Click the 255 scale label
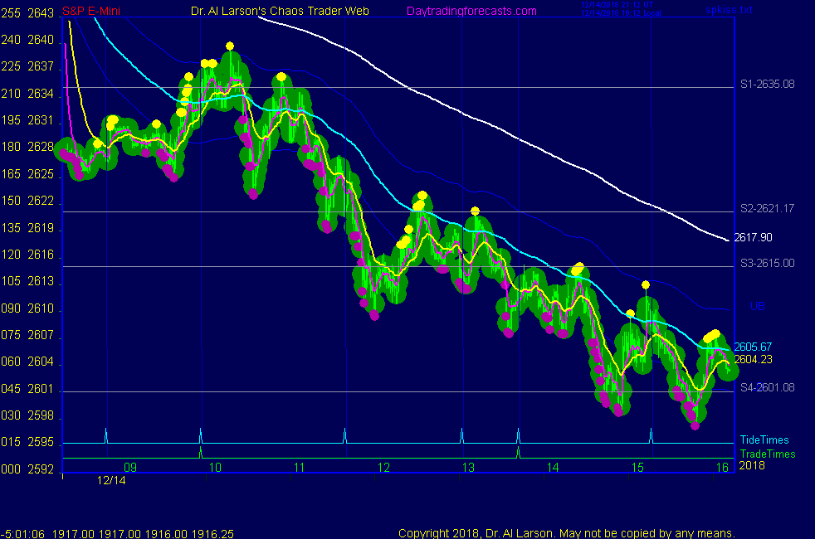 11,13
